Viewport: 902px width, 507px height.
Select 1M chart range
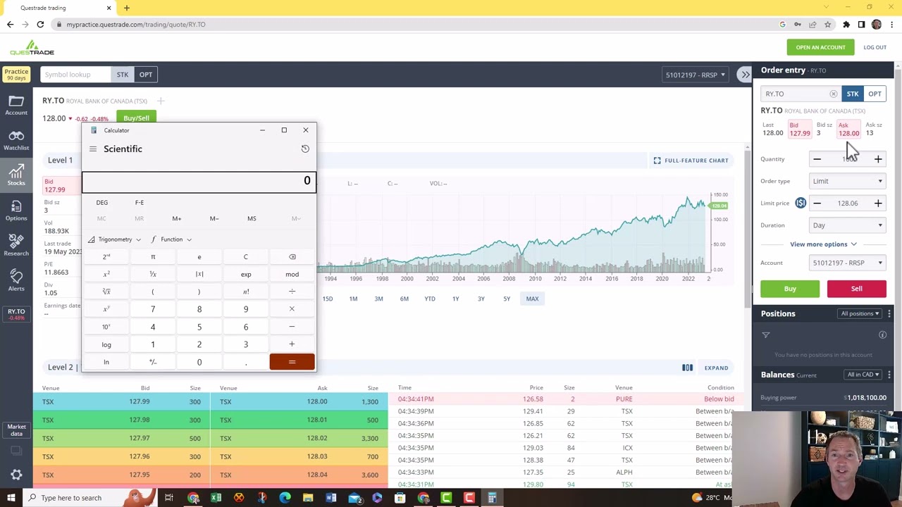click(x=353, y=299)
